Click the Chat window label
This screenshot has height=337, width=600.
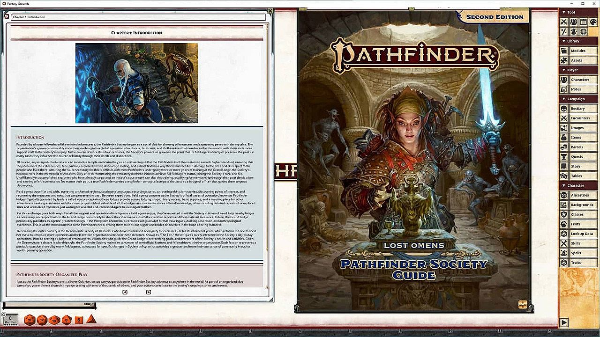coord(88,305)
